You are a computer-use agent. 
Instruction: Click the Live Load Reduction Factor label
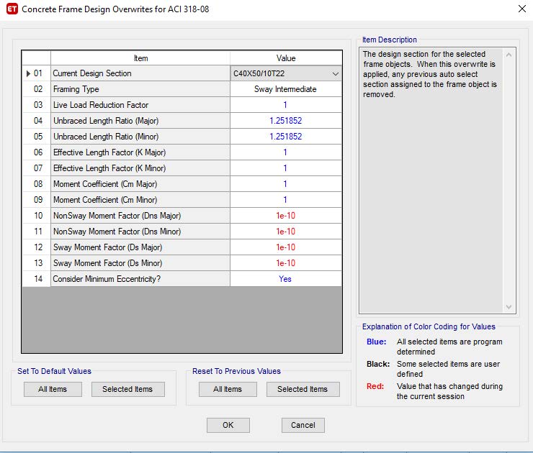pos(140,105)
